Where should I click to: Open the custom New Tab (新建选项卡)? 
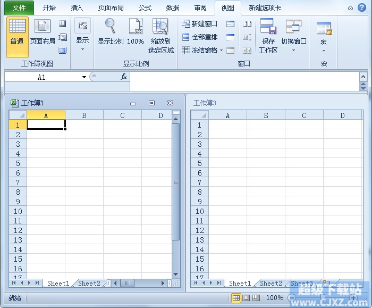(x=265, y=8)
